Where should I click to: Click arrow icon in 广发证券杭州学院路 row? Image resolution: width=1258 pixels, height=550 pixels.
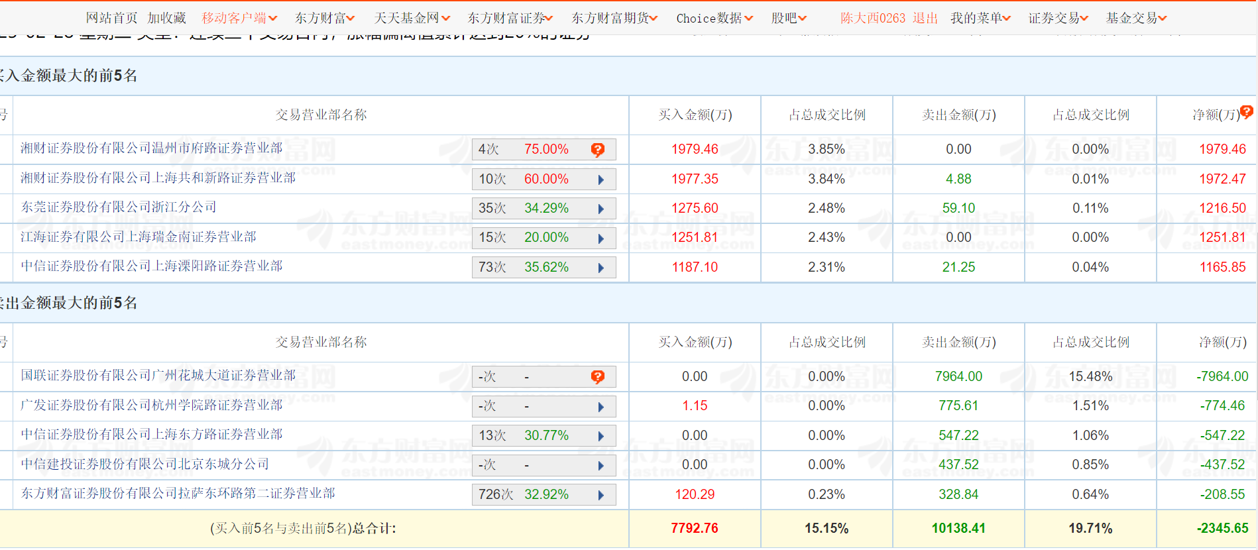click(600, 407)
